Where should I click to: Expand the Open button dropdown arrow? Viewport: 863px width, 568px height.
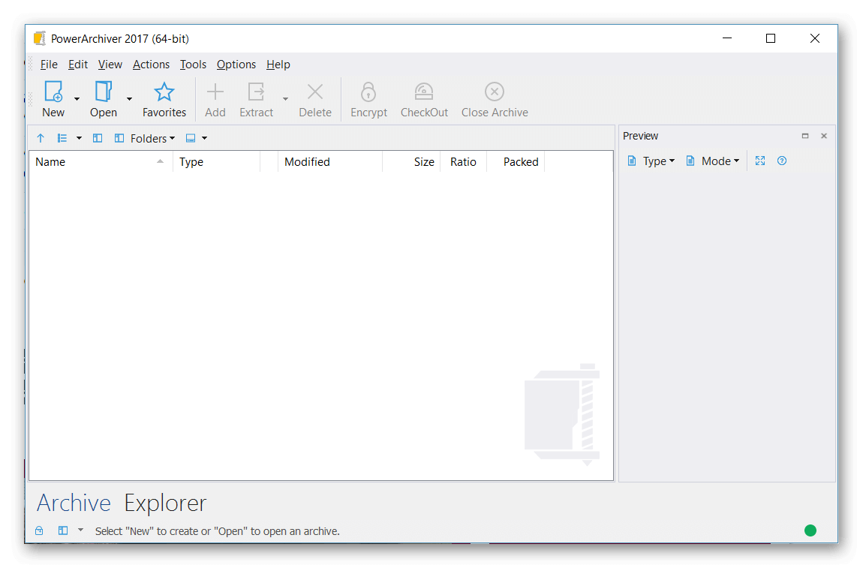(129, 99)
